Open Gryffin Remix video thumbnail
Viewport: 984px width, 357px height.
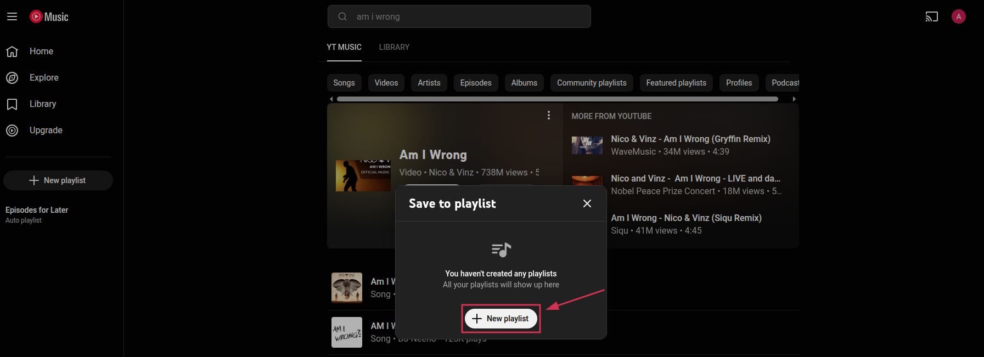(x=587, y=145)
